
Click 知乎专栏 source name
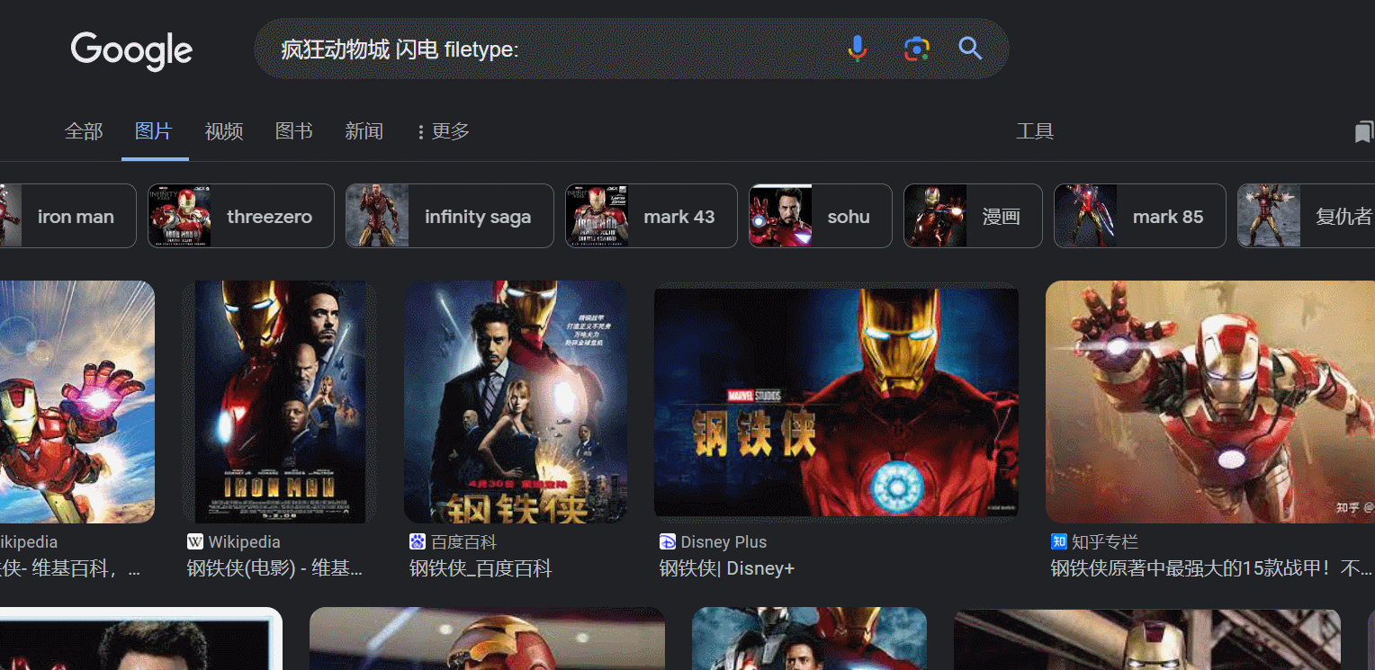coord(1105,541)
